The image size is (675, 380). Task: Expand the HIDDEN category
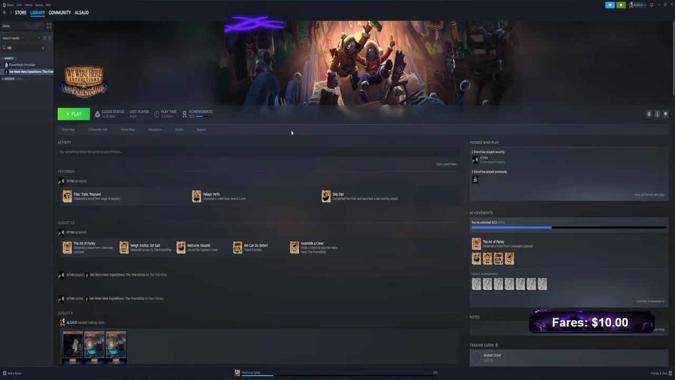point(9,79)
